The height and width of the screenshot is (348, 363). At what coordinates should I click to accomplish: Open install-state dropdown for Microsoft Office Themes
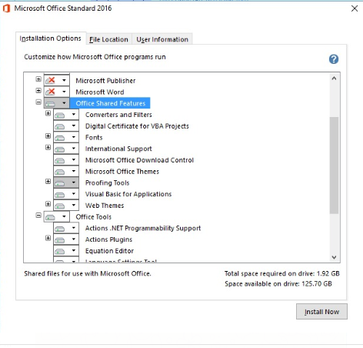tap(66, 171)
